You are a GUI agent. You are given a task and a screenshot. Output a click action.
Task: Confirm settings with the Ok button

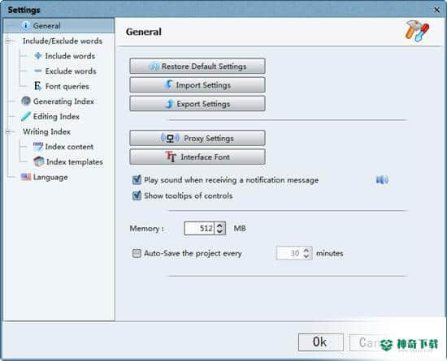(x=321, y=342)
